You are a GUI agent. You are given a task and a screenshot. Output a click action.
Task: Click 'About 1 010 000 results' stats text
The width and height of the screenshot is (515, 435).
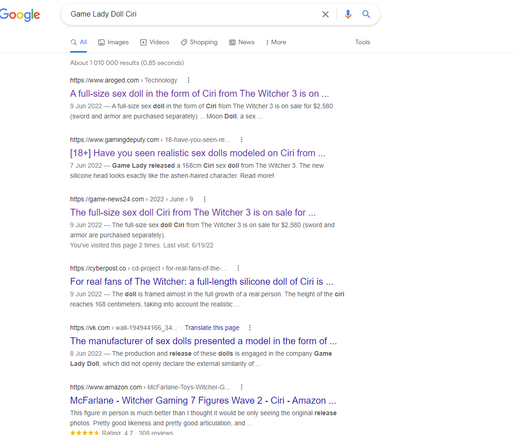pos(127,63)
